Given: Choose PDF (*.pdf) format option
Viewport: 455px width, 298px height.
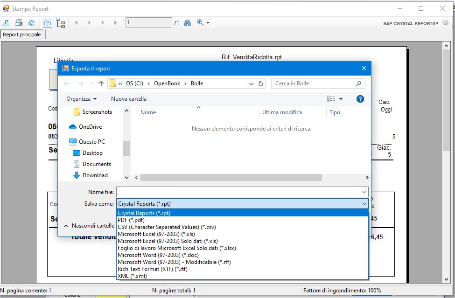Looking at the screenshot, I should [242, 220].
